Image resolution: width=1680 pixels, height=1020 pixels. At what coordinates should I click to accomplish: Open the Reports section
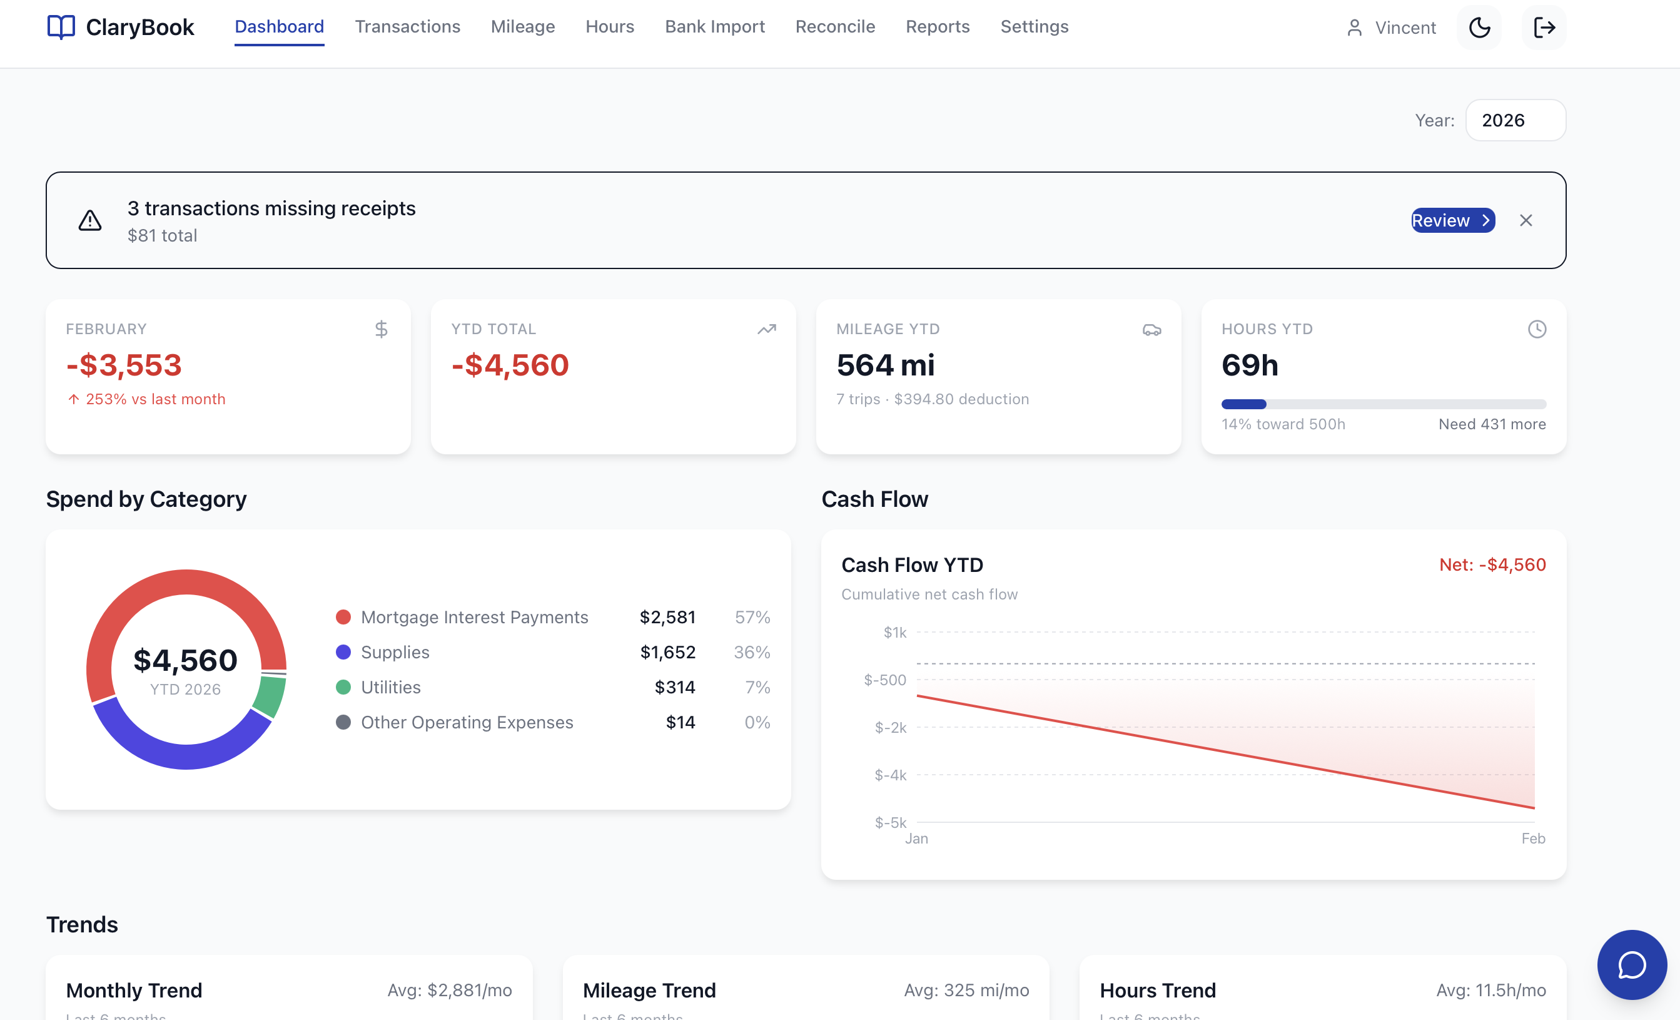pos(938,27)
